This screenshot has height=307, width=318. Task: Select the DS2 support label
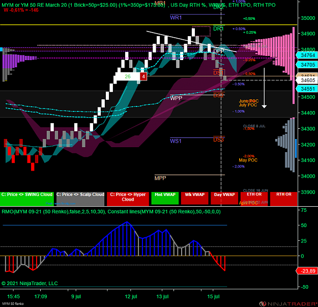218,95
